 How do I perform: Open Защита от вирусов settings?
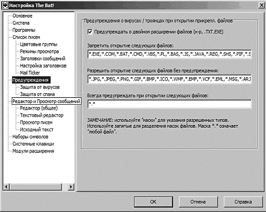pos(40,87)
